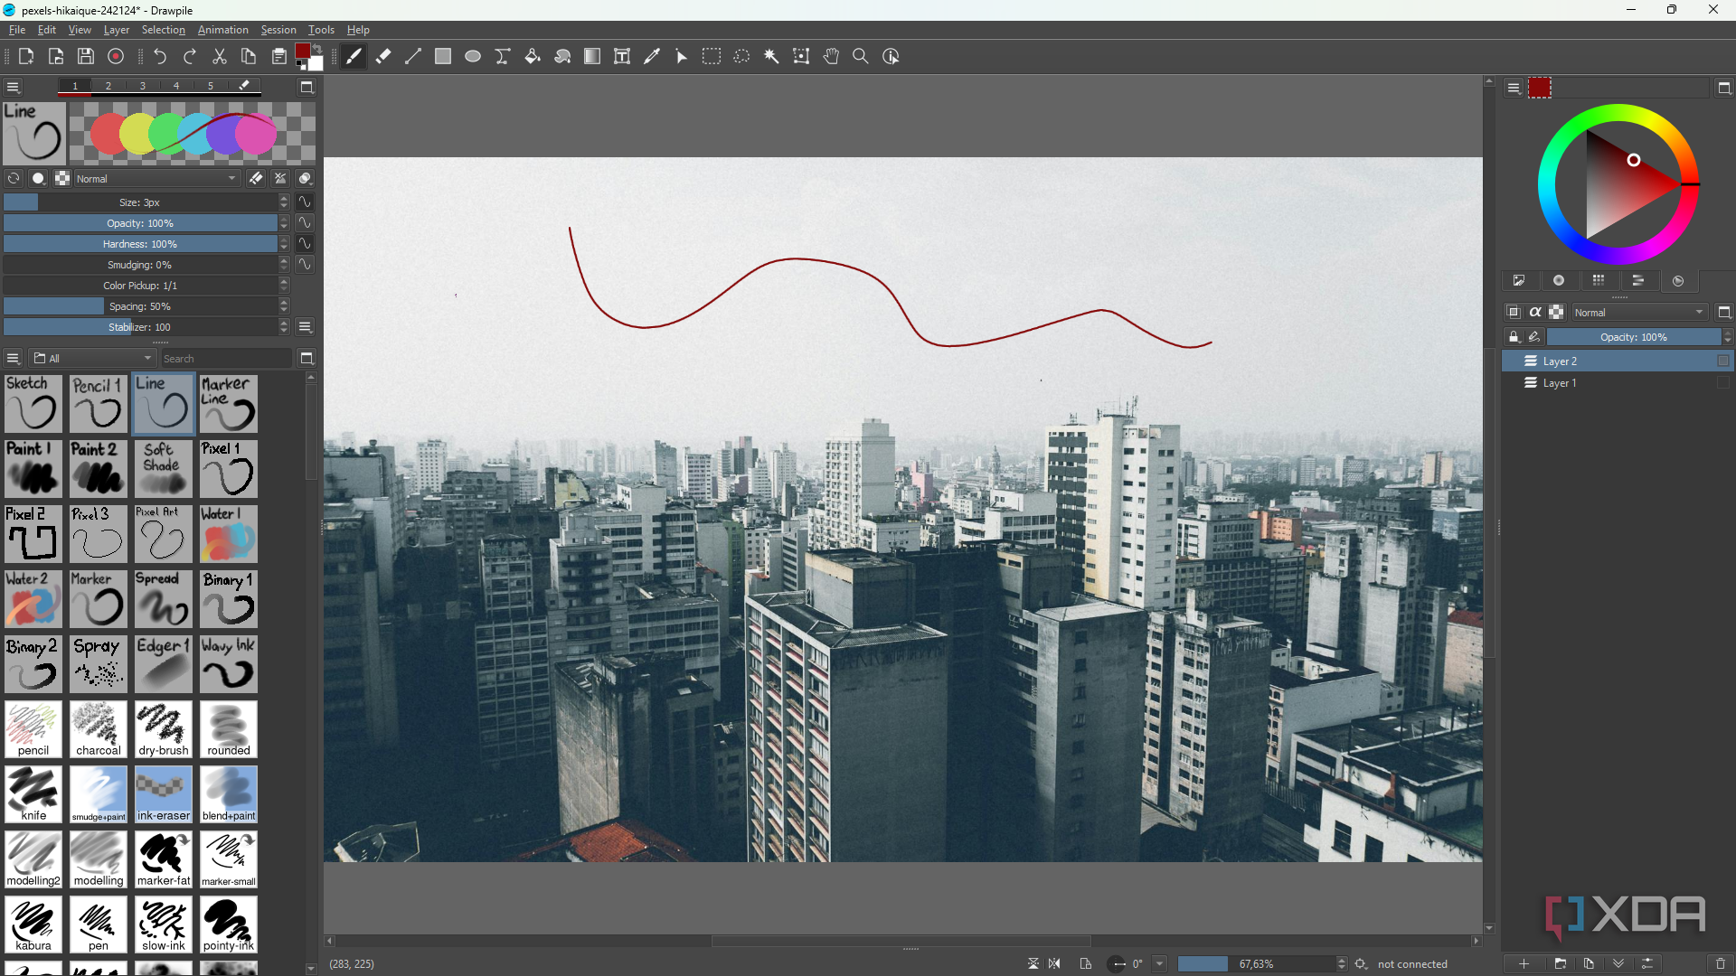Viewport: 1736px width, 976px height.
Task: Delete the layer with trash icon
Action: (x=1721, y=963)
